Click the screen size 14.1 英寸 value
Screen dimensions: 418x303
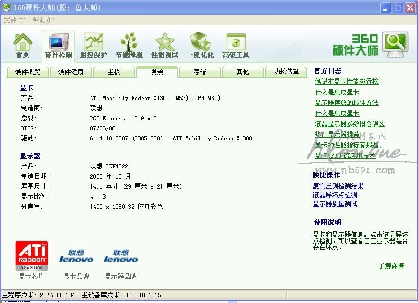[x=136, y=186]
